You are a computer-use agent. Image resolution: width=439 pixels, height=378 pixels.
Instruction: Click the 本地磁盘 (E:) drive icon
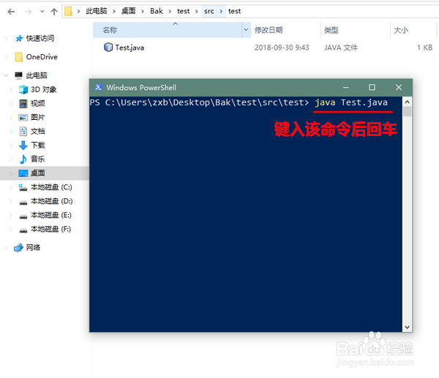pos(23,216)
